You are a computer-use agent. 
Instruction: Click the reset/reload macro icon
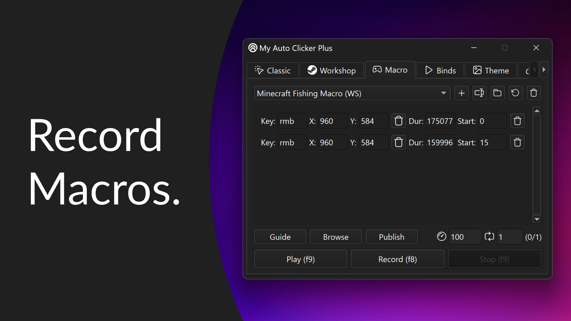515,93
